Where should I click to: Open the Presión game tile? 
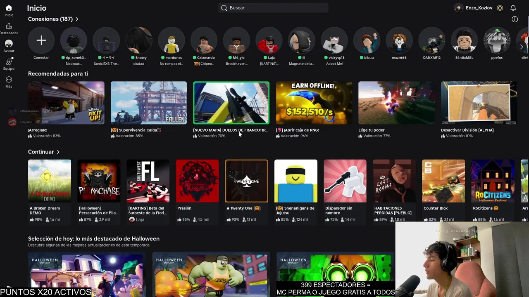click(197, 181)
